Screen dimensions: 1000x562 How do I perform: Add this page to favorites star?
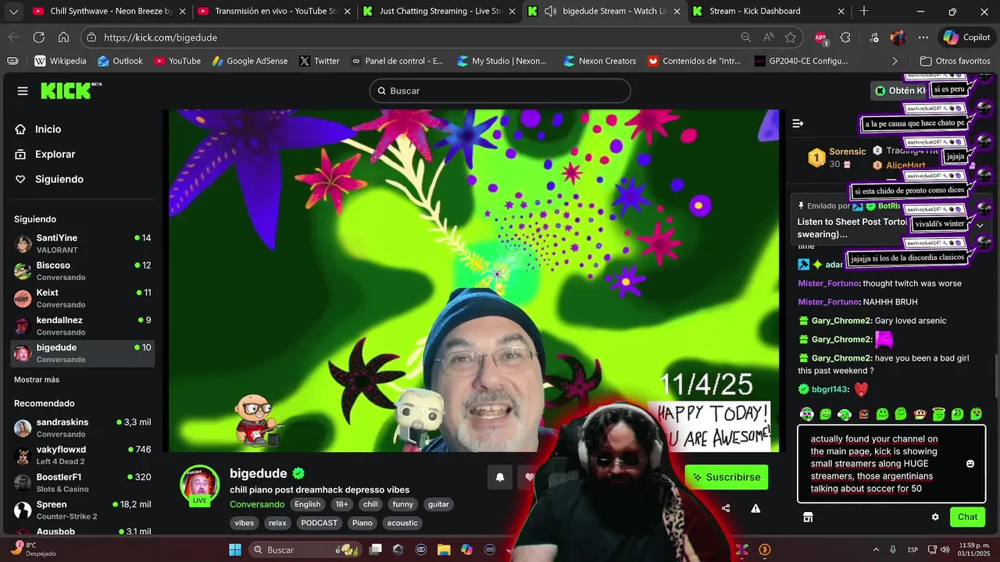tap(791, 37)
